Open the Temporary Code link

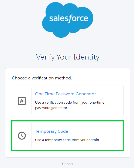point(51,131)
